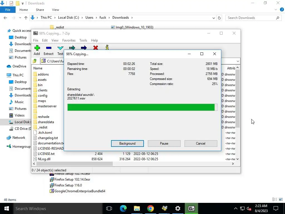Expand the 7-Zip address path dropdown

(x=238, y=61)
